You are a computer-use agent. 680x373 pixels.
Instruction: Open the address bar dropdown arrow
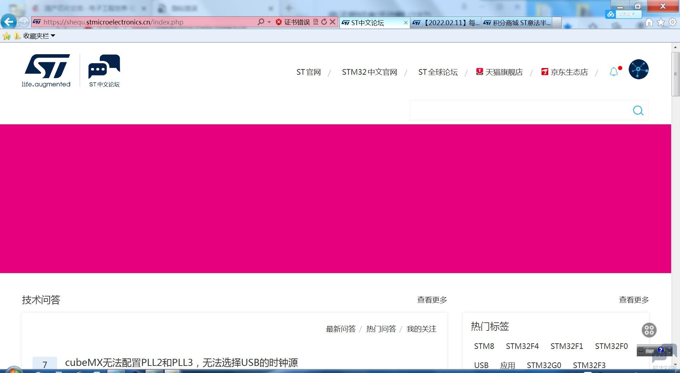point(269,22)
